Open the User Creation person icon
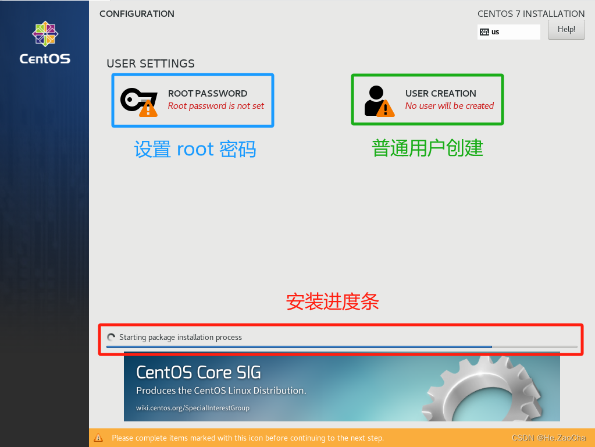595x447 pixels. (x=379, y=101)
